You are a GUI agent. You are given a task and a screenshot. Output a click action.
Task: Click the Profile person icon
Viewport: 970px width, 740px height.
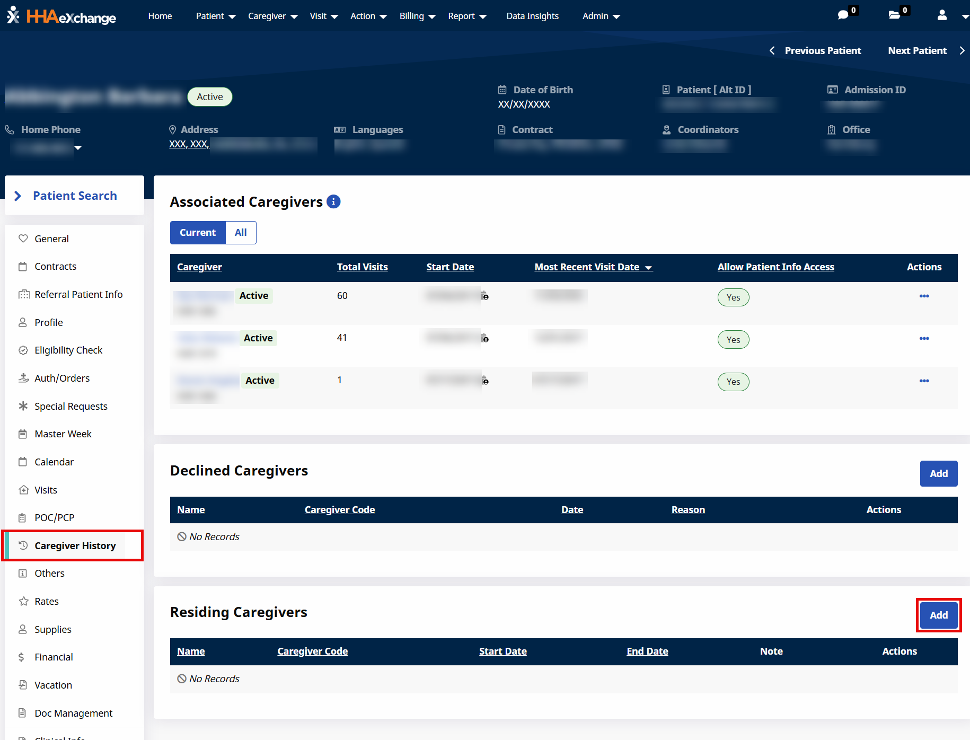point(23,322)
